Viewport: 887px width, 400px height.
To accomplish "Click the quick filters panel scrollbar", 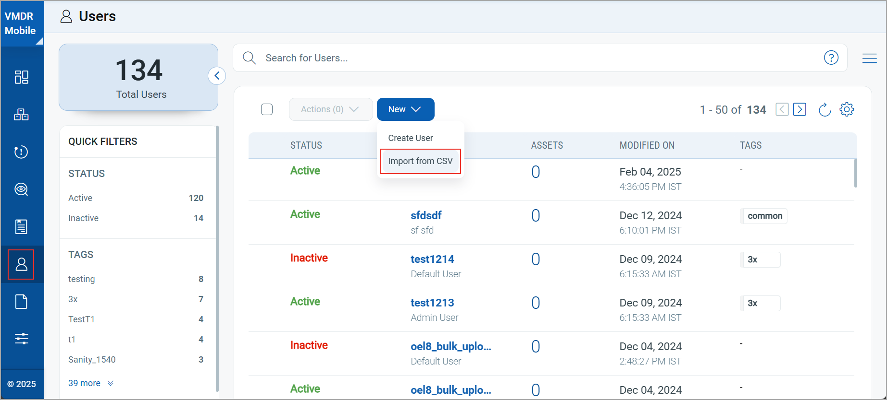I will [217, 259].
